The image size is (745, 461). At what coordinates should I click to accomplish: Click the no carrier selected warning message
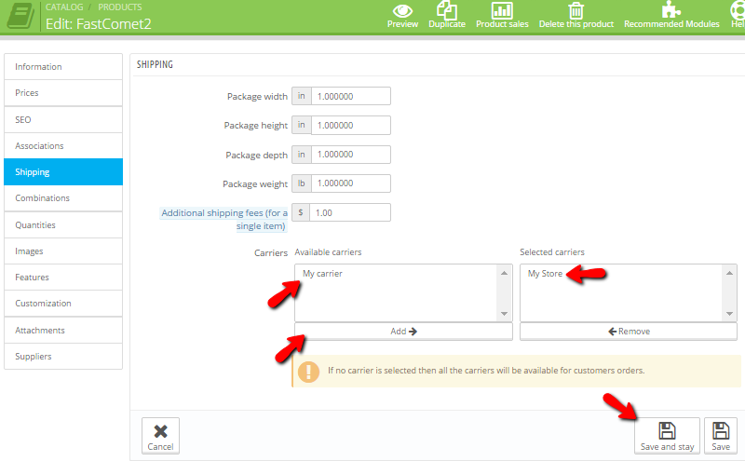(x=486, y=371)
